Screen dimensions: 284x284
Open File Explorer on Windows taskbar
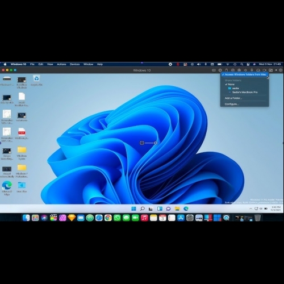[x=177, y=208]
